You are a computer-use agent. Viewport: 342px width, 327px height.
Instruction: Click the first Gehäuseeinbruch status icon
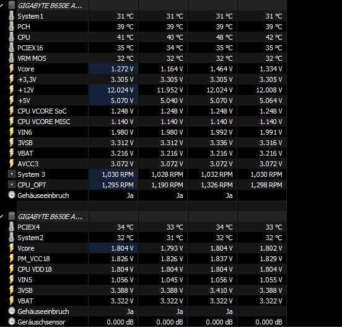click(12, 195)
